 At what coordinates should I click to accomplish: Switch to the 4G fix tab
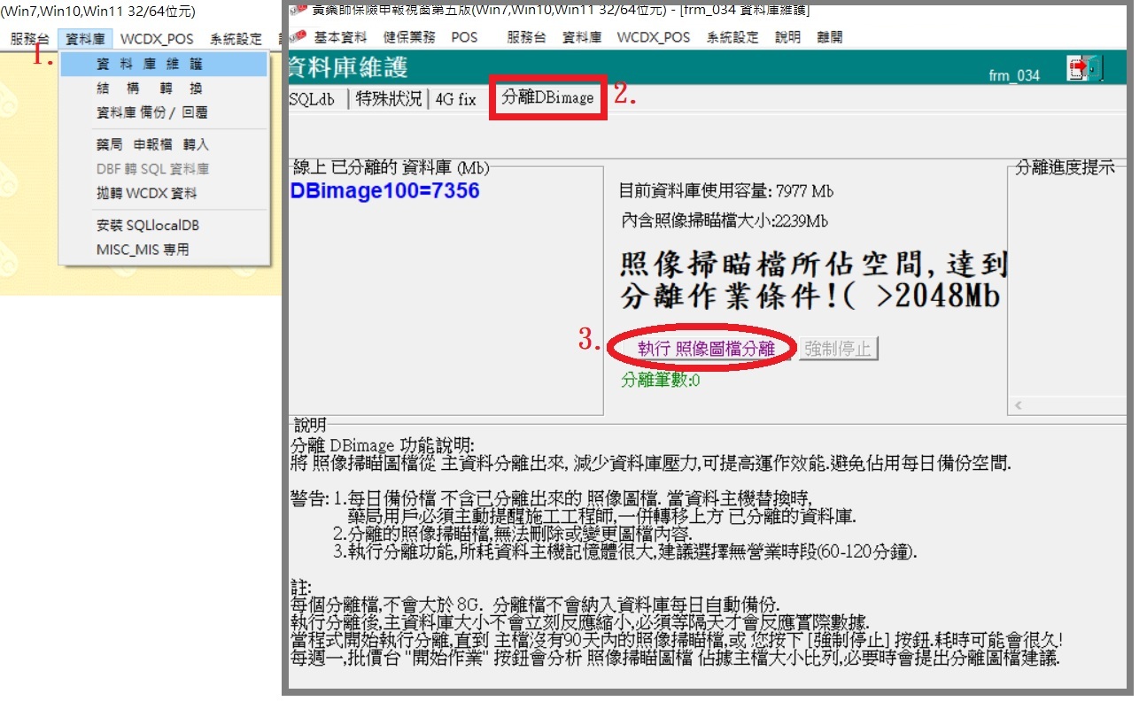455,99
